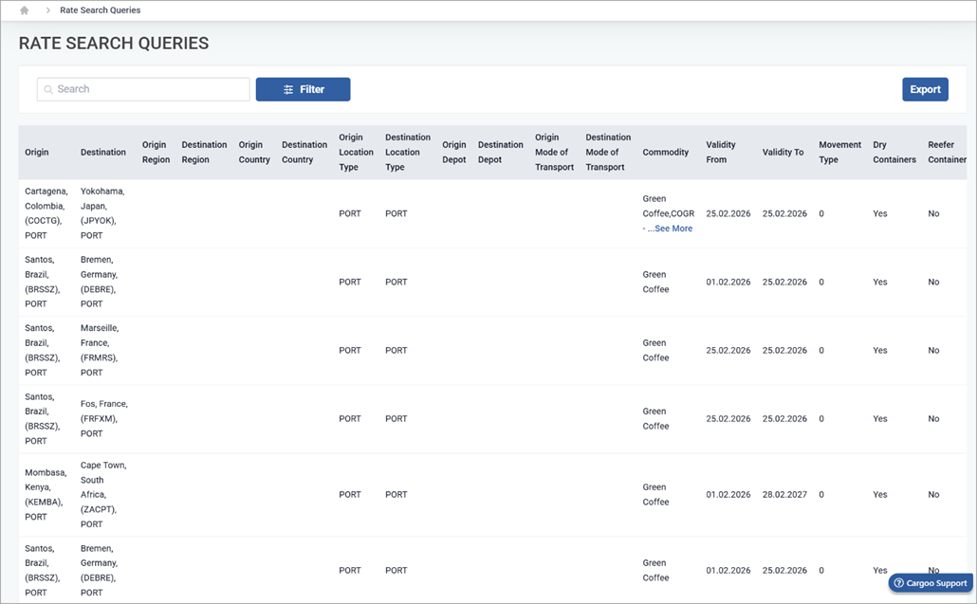977x604 pixels.
Task: Select the Cape Town, South Africa cell
Action: [103, 494]
